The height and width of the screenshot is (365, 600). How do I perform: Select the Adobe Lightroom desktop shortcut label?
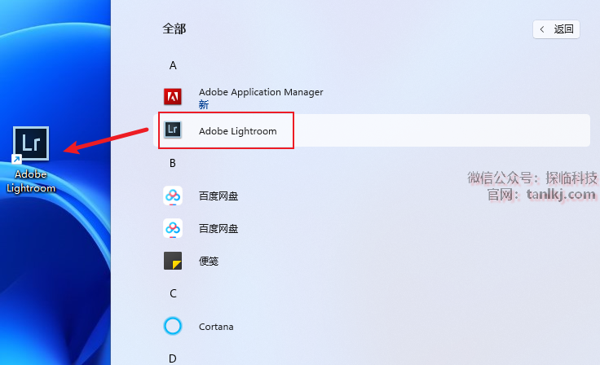[x=31, y=182]
